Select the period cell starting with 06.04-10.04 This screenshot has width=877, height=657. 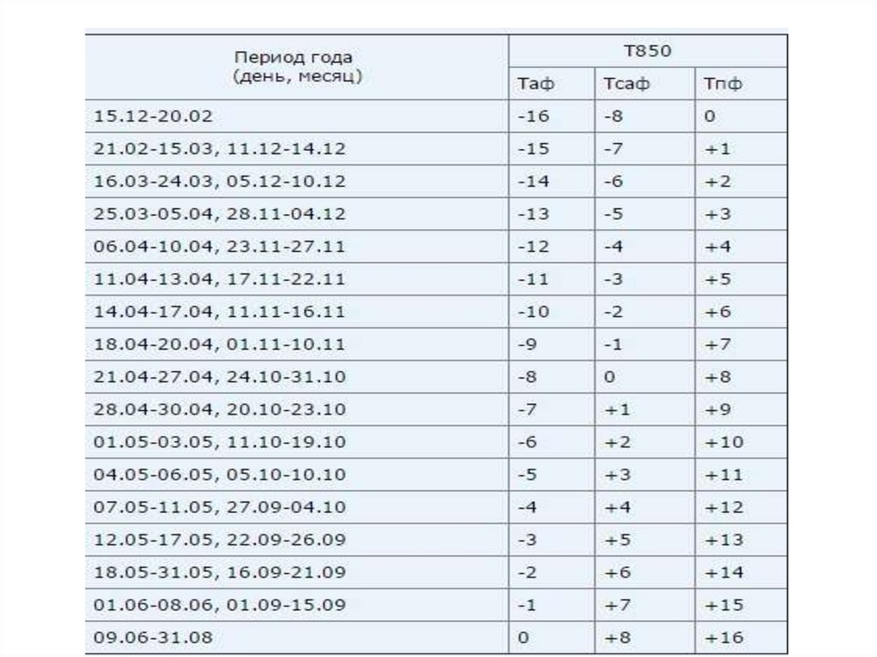click(219, 247)
